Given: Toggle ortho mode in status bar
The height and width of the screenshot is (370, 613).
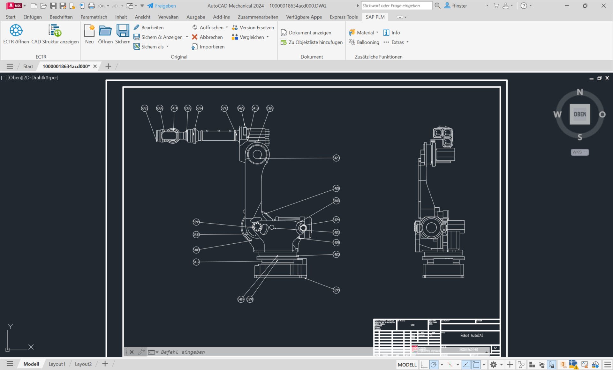Looking at the screenshot, I should tap(424, 365).
